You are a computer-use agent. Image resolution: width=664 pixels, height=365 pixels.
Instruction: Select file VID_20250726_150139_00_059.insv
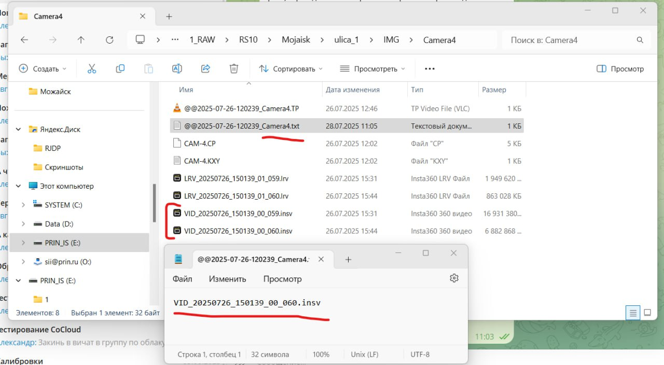pos(238,214)
